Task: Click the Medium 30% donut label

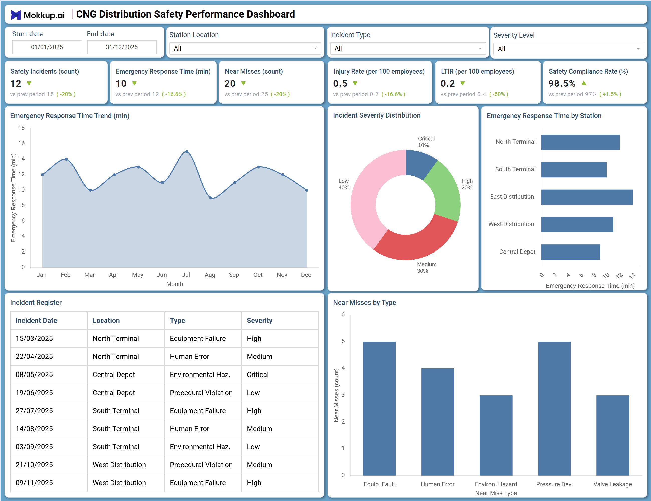Action: tap(426, 268)
